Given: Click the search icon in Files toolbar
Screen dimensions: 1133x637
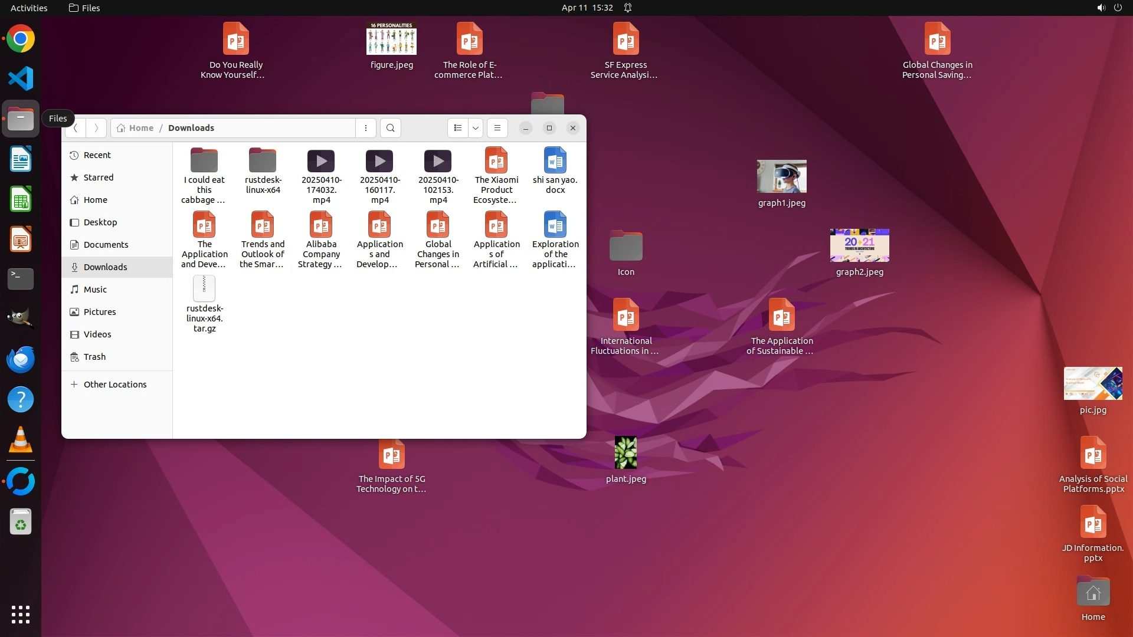Looking at the screenshot, I should 390,128.
